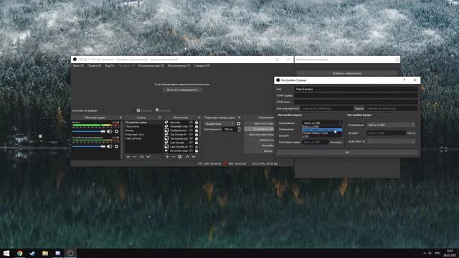Toggle visibility of Top Donate H source
The image size is (459, 258).
point(191,135)
